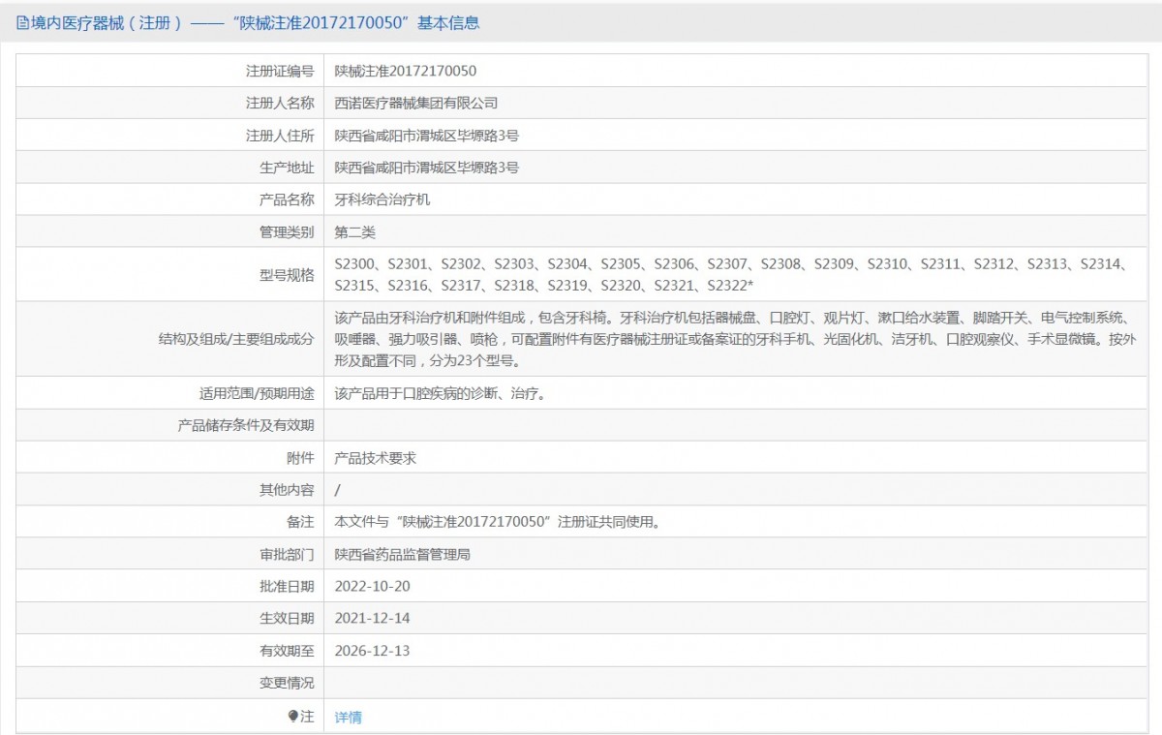
Task: Click the 其他内容 label
Action: coord(287,490)
